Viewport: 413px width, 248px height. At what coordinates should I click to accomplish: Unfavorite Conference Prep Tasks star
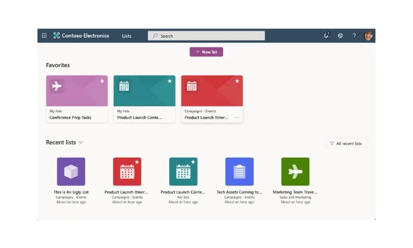(x=102, y=81)
